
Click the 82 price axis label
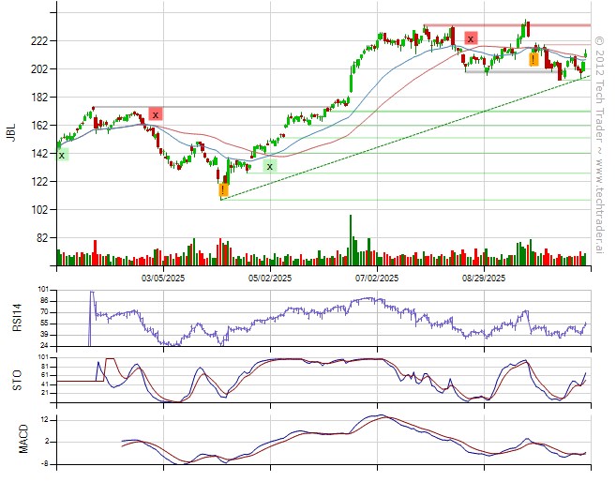(41, 238)
